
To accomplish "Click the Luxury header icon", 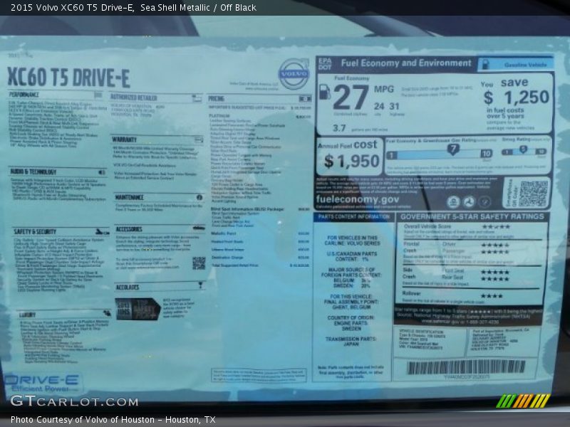I will 107,313.
